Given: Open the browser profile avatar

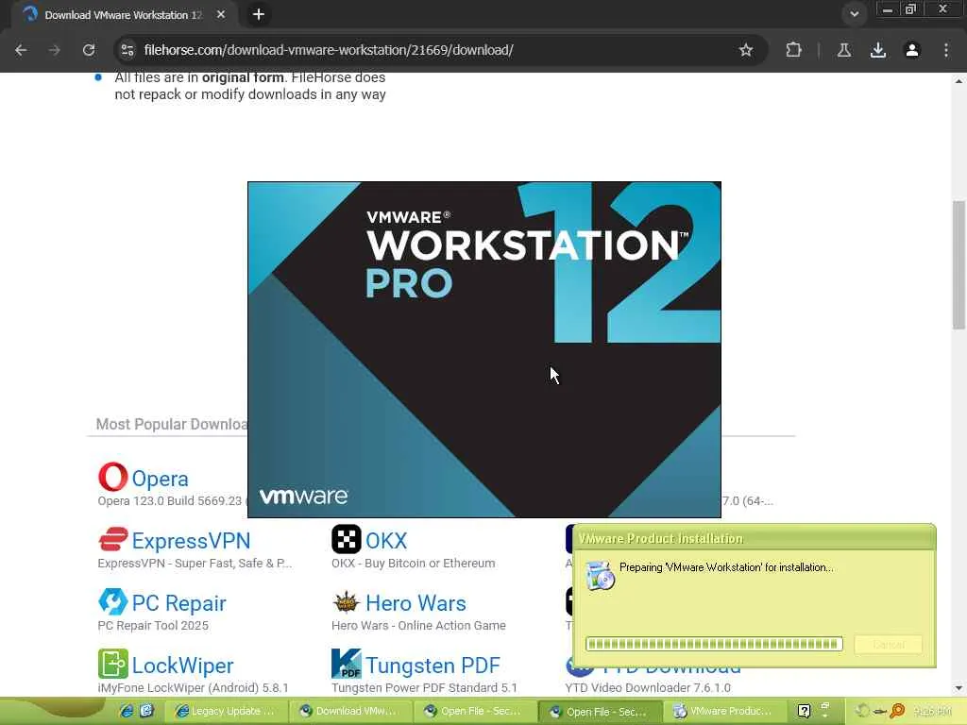Looking at the screenshot, I should click(x=911, y=50).
